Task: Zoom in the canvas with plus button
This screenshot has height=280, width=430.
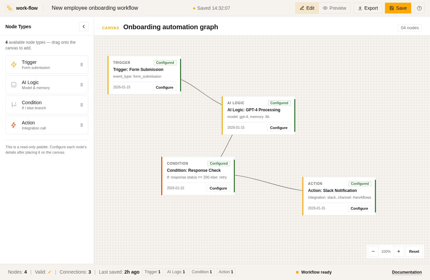Action: (x=399, y=251)
